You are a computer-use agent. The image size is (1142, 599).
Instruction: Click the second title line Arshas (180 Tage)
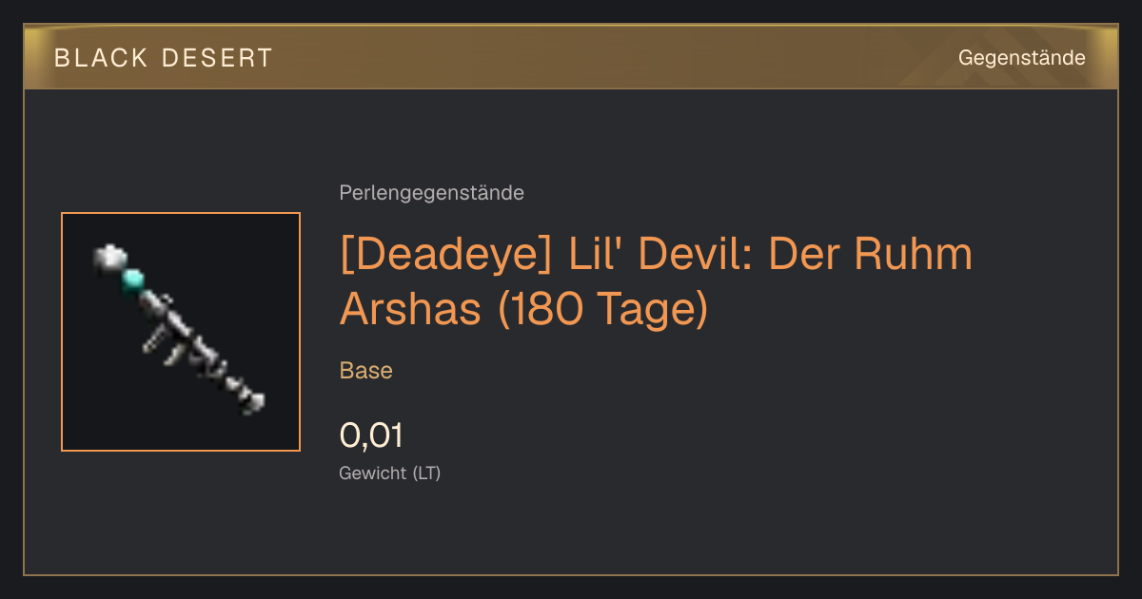tap(524, 309)
